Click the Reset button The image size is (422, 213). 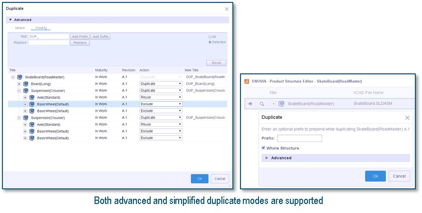[x=216, y=63]
